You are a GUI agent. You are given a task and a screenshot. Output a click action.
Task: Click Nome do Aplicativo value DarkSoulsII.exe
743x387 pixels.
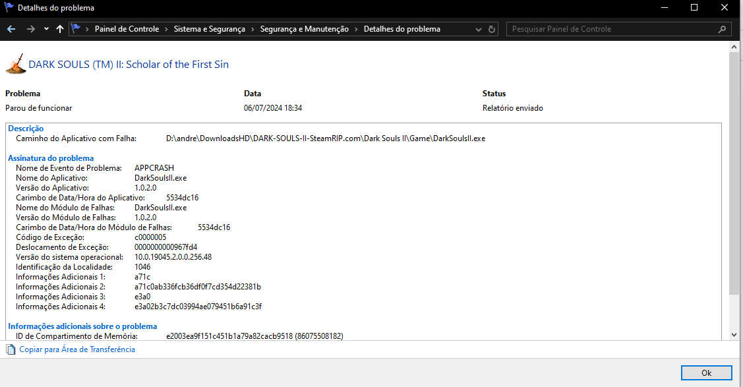[x=161, y=178]
